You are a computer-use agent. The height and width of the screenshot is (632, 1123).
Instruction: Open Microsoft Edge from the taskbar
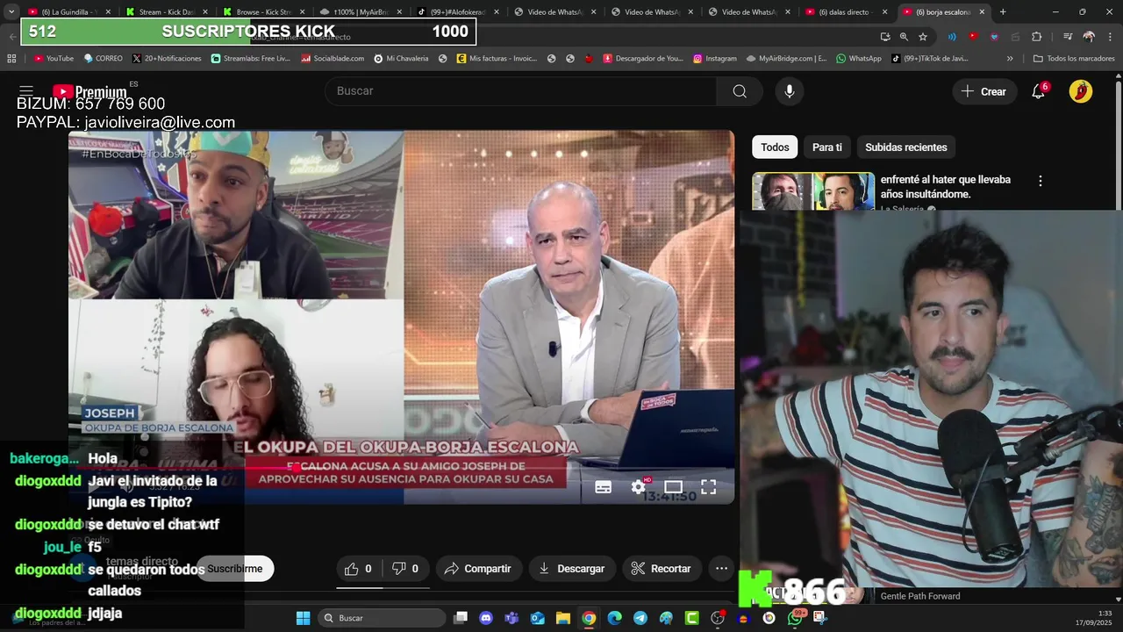point(614,618)
